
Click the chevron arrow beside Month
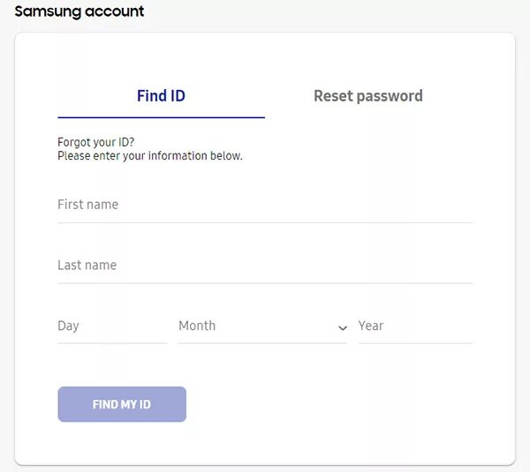click(x=342, y=328)
